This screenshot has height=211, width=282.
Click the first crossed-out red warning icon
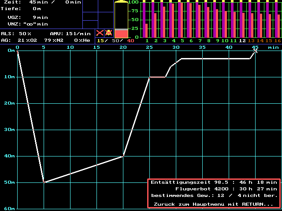[x=100, y=33]
